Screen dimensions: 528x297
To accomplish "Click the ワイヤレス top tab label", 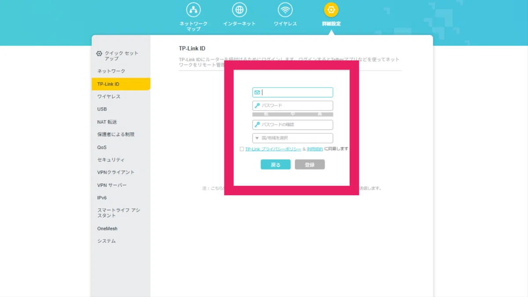I will click(x=285, y=24).
